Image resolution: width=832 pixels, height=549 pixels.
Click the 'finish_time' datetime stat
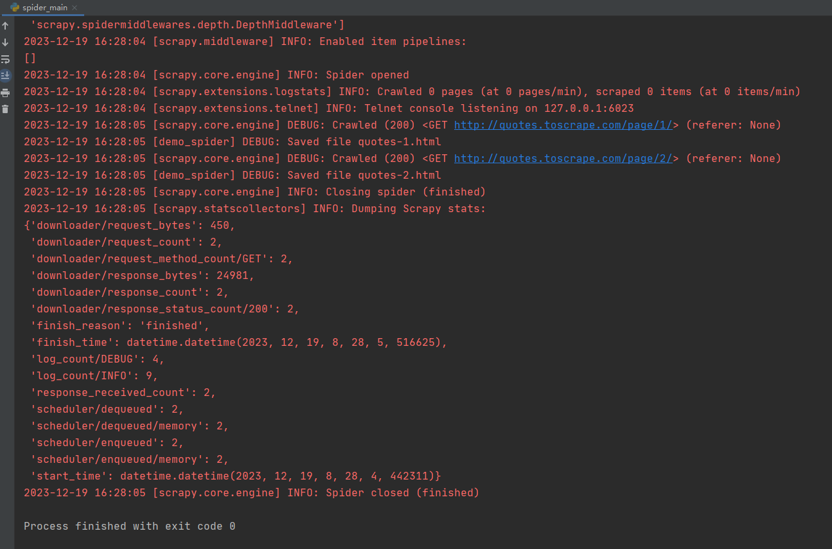point(239,342)
